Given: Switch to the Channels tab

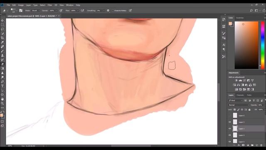Looking at the screenshot, I should point(240,95).
